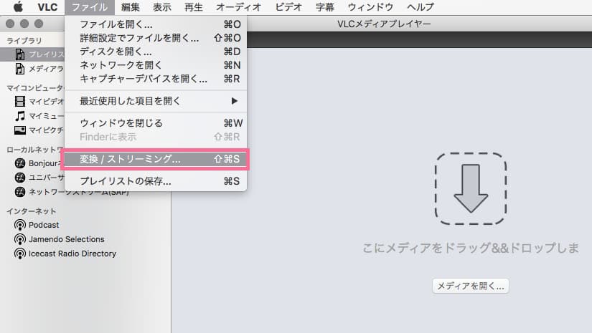The width and height of the screenshot is (592, 333).
Task: Open the VLC application menu
Action: (47, 6)
